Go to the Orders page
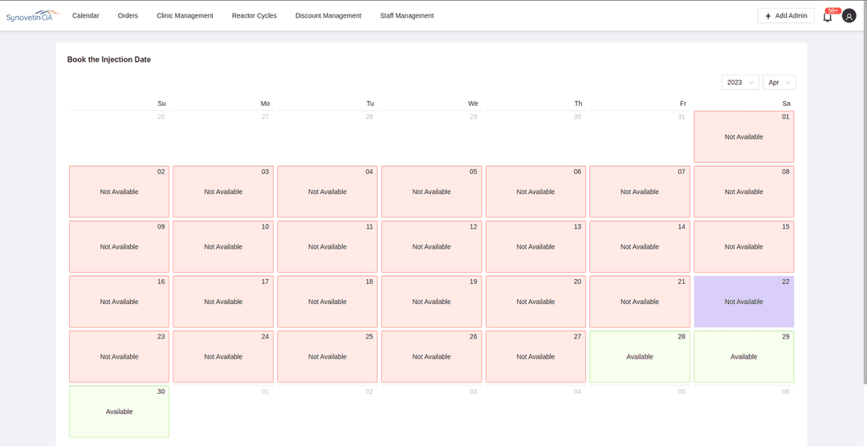This screenshot has height=446, width=867. pos(128,16)
